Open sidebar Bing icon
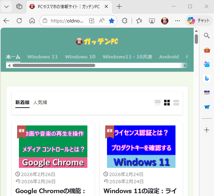Screen dimensions: 214x196 tap(207, 78)
